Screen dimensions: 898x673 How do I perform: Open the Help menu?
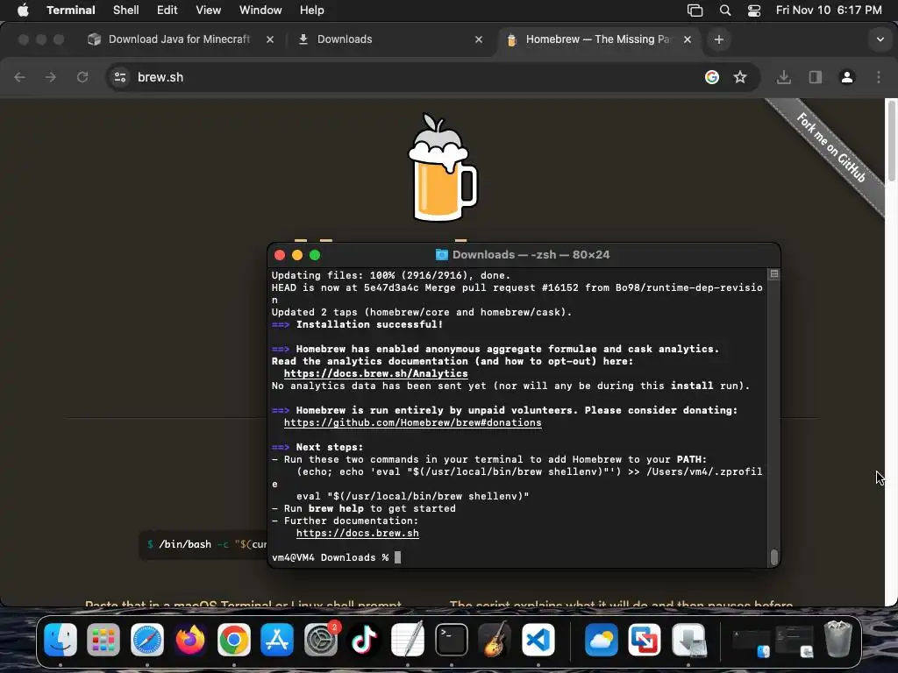point(311,11)
